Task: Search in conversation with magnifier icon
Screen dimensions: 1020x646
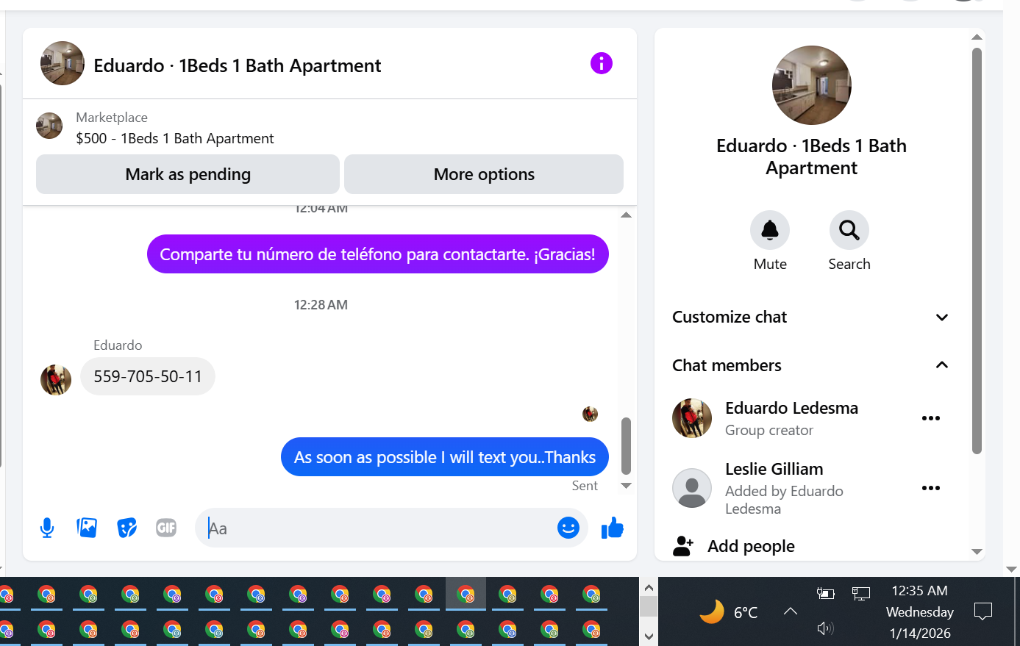Action: (x=849, y=230)
